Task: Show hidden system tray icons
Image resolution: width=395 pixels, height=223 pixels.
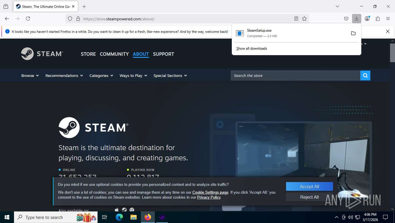Action: (x=337, y=217)
